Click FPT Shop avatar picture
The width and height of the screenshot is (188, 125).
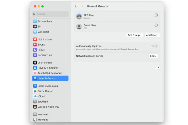point(79,16)
